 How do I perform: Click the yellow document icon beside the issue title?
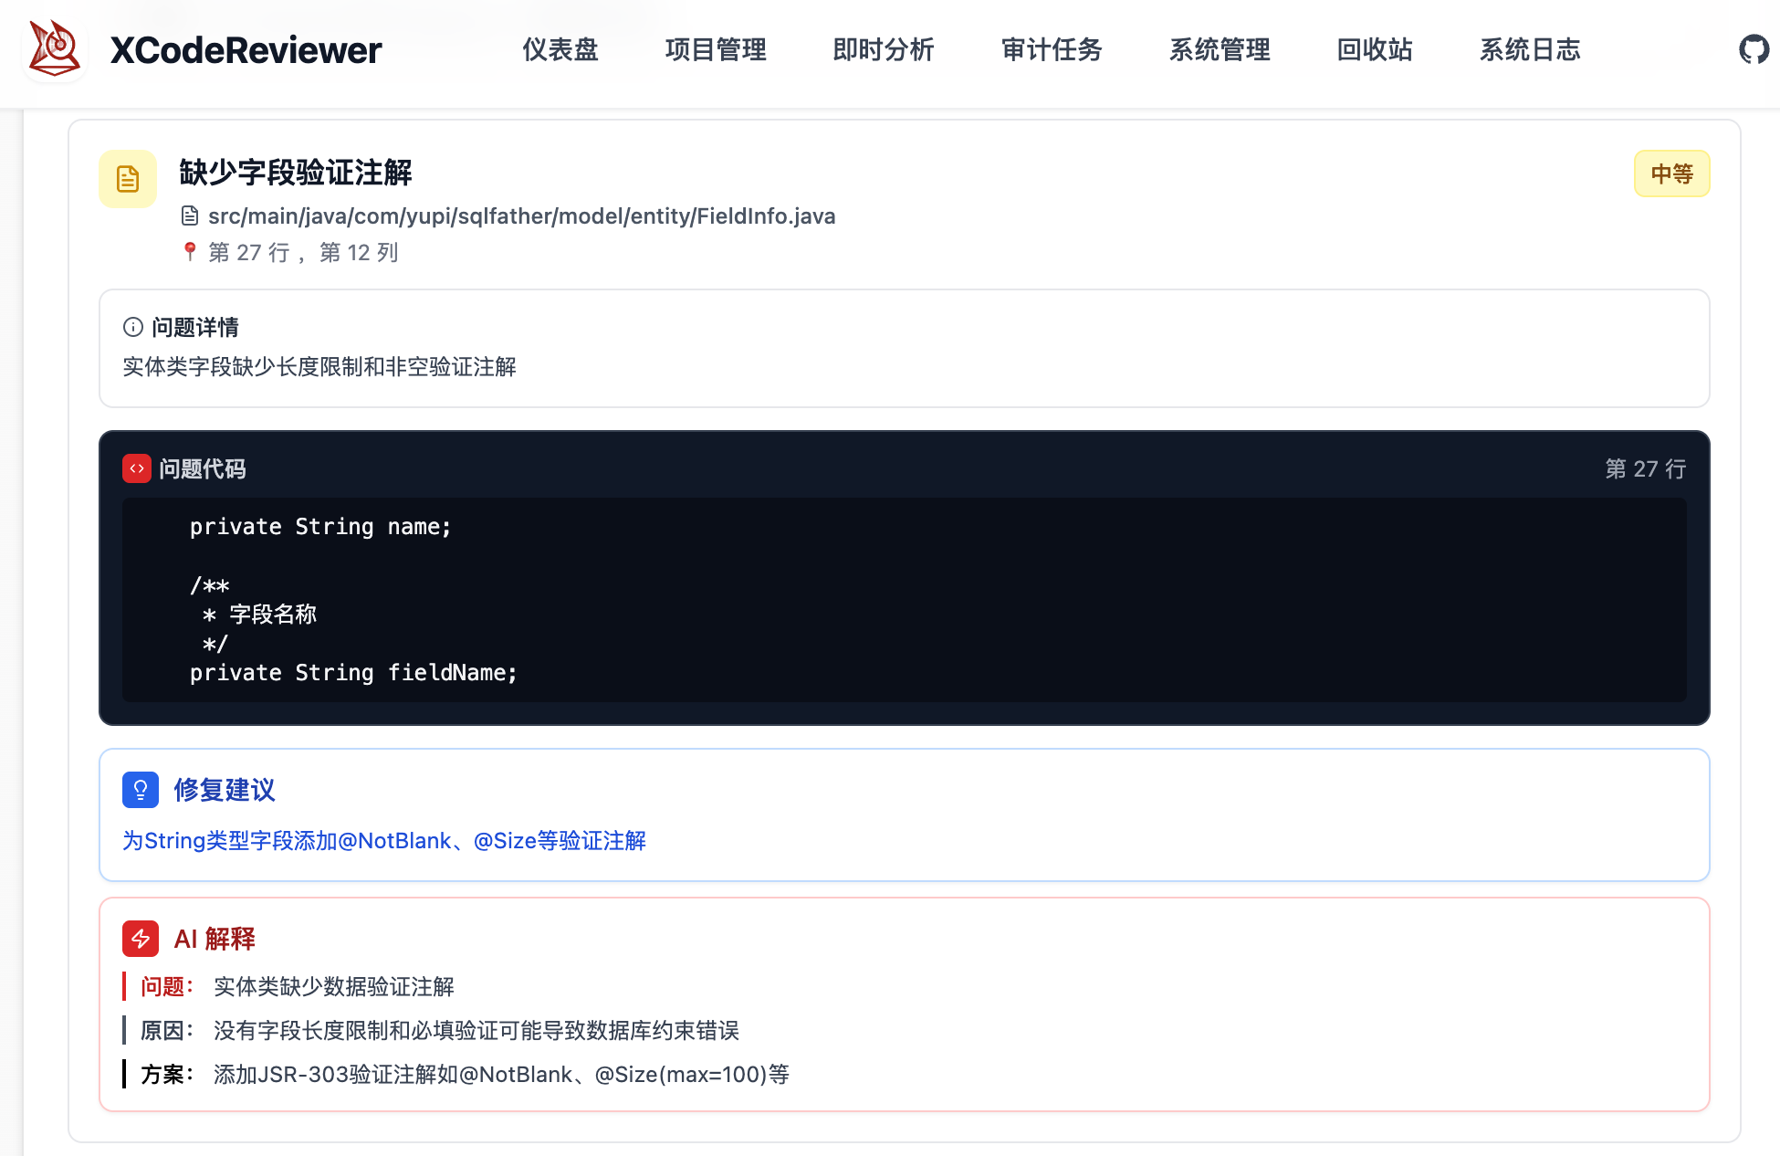click(x=127, y=179)
